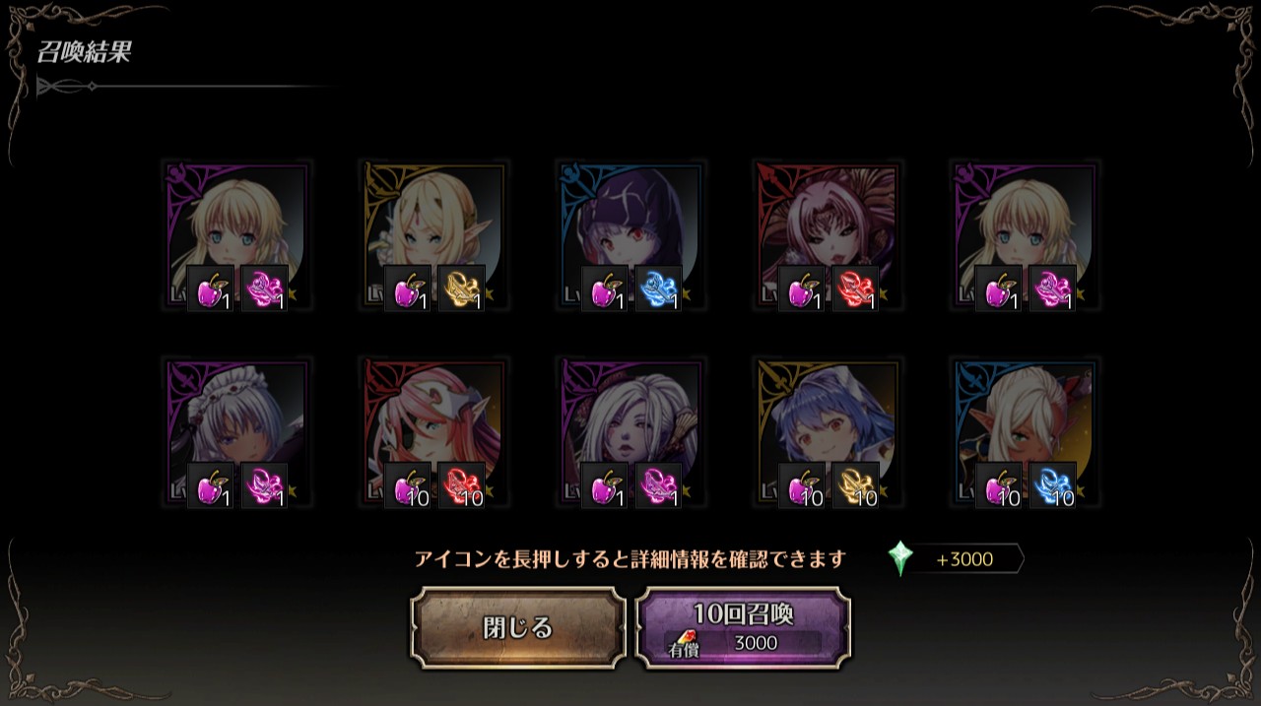Screen dimensions: 1261x706
Task: Open the maid character with silver hair
Action: coord(236,433)
